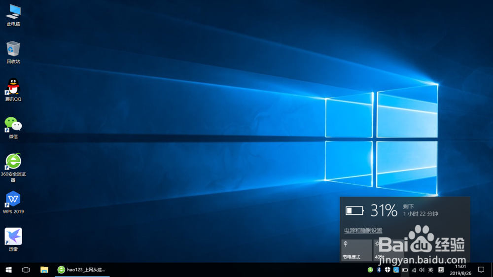This screenshot has width=493, height=277.
Task: Open Windows Security shield tray icon
Action: 387,270
